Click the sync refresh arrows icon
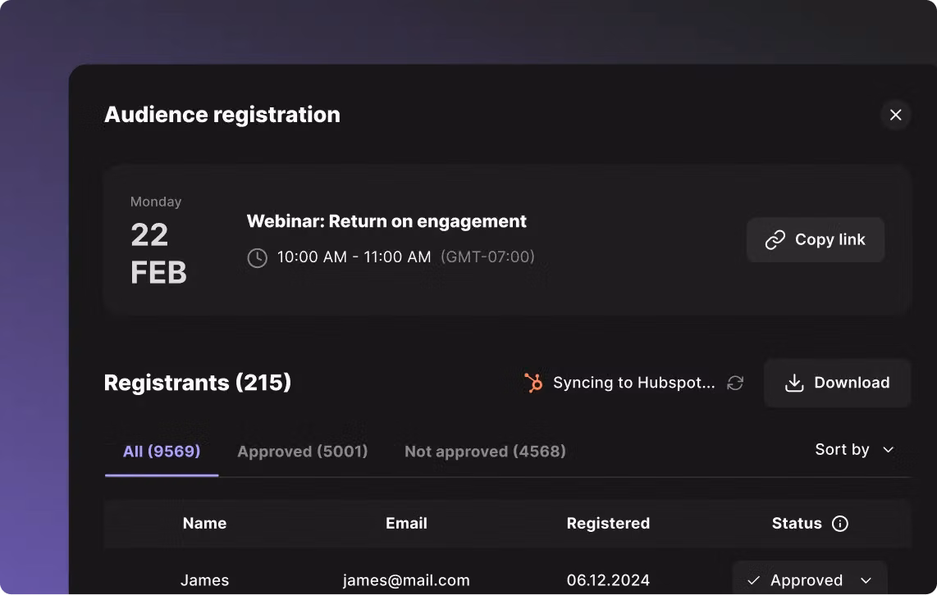Image resolution: width=937 pixels, height=595 pixels. click(x=735, y=383)
